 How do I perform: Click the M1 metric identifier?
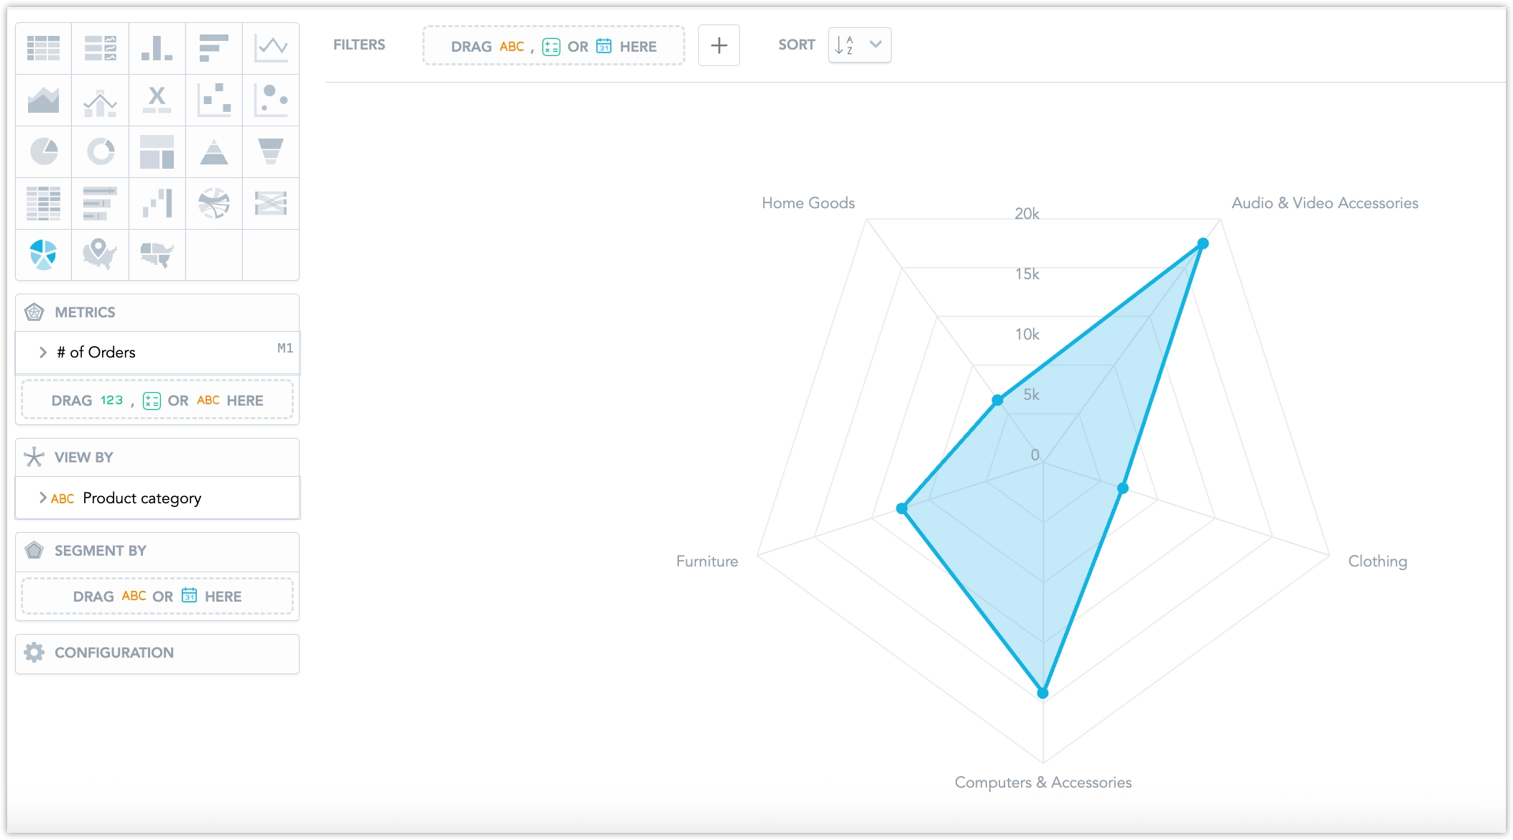[285, 348]
